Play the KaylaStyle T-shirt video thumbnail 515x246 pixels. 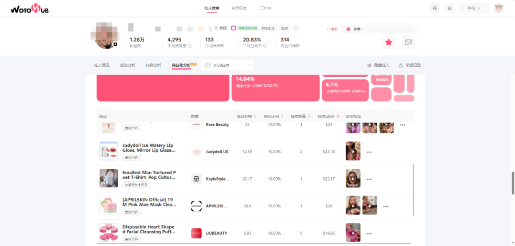[353, 178]
